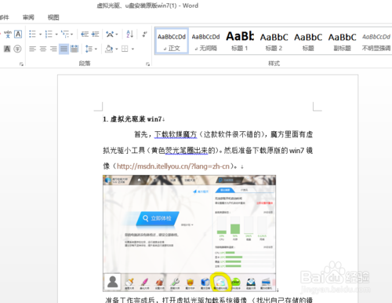Viewport: 392px width, 303px height.
Task: Click the sort A-Z icon
Action: [x=130, y=34]
